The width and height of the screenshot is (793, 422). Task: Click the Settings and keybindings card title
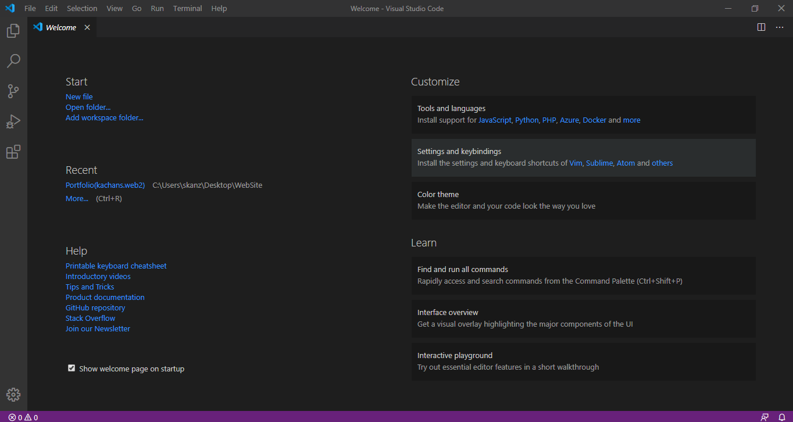tap(459, 151)
